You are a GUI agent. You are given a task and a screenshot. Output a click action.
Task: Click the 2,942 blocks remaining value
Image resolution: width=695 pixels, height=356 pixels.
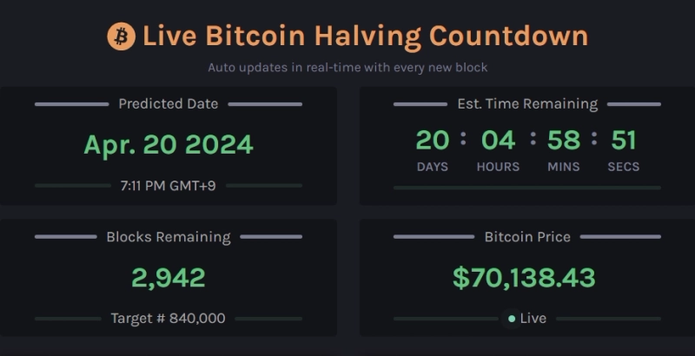[x=169, y=278]
